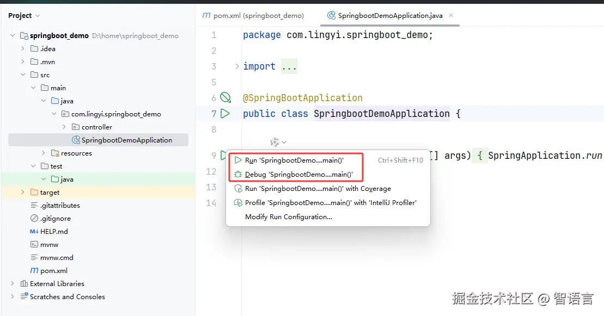Click the .gitignore file icon
Viewport: 604px width, 316px height.
[34, 219]
